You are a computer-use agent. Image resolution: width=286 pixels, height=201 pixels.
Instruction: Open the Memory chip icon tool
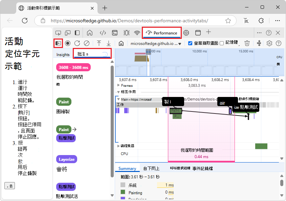click(x=186, y=33)
